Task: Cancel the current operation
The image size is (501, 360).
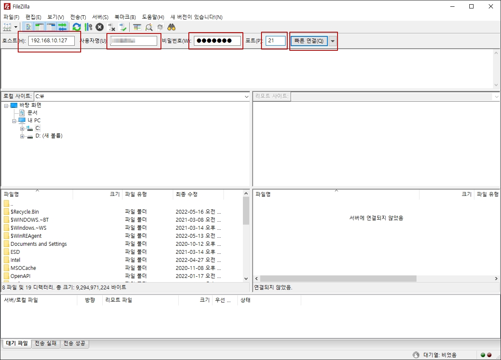Action: click(100, 27)
